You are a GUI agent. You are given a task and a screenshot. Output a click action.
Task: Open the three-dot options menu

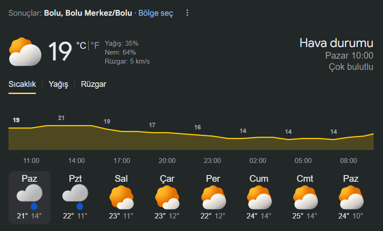click(187, 13)
